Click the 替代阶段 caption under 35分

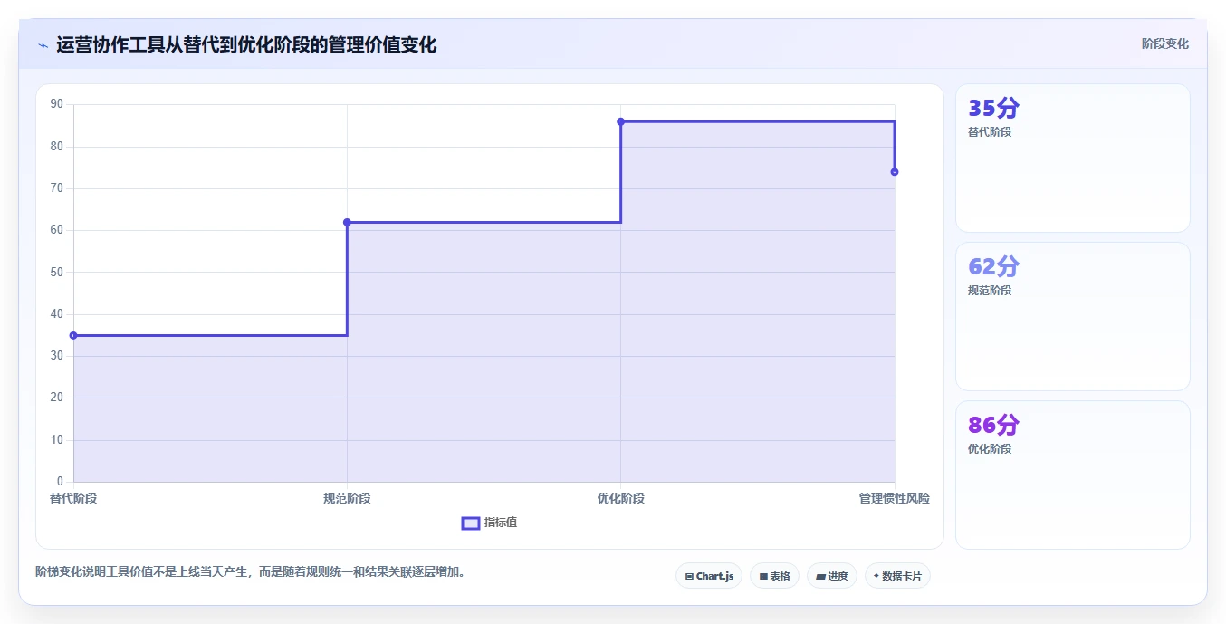[x=990, y=131]
